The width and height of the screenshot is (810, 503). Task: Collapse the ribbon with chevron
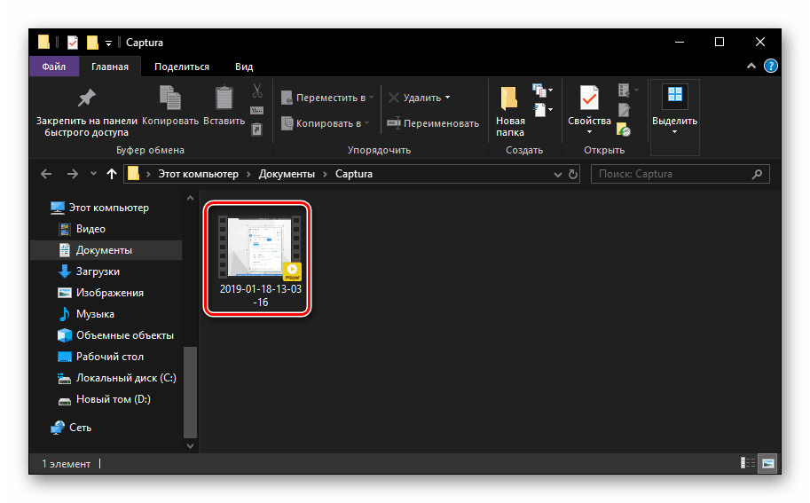pos(751,67)
